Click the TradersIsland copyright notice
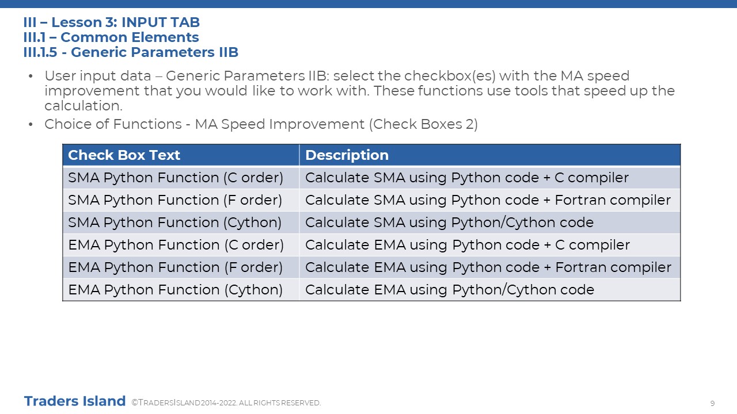 [226, 403]
